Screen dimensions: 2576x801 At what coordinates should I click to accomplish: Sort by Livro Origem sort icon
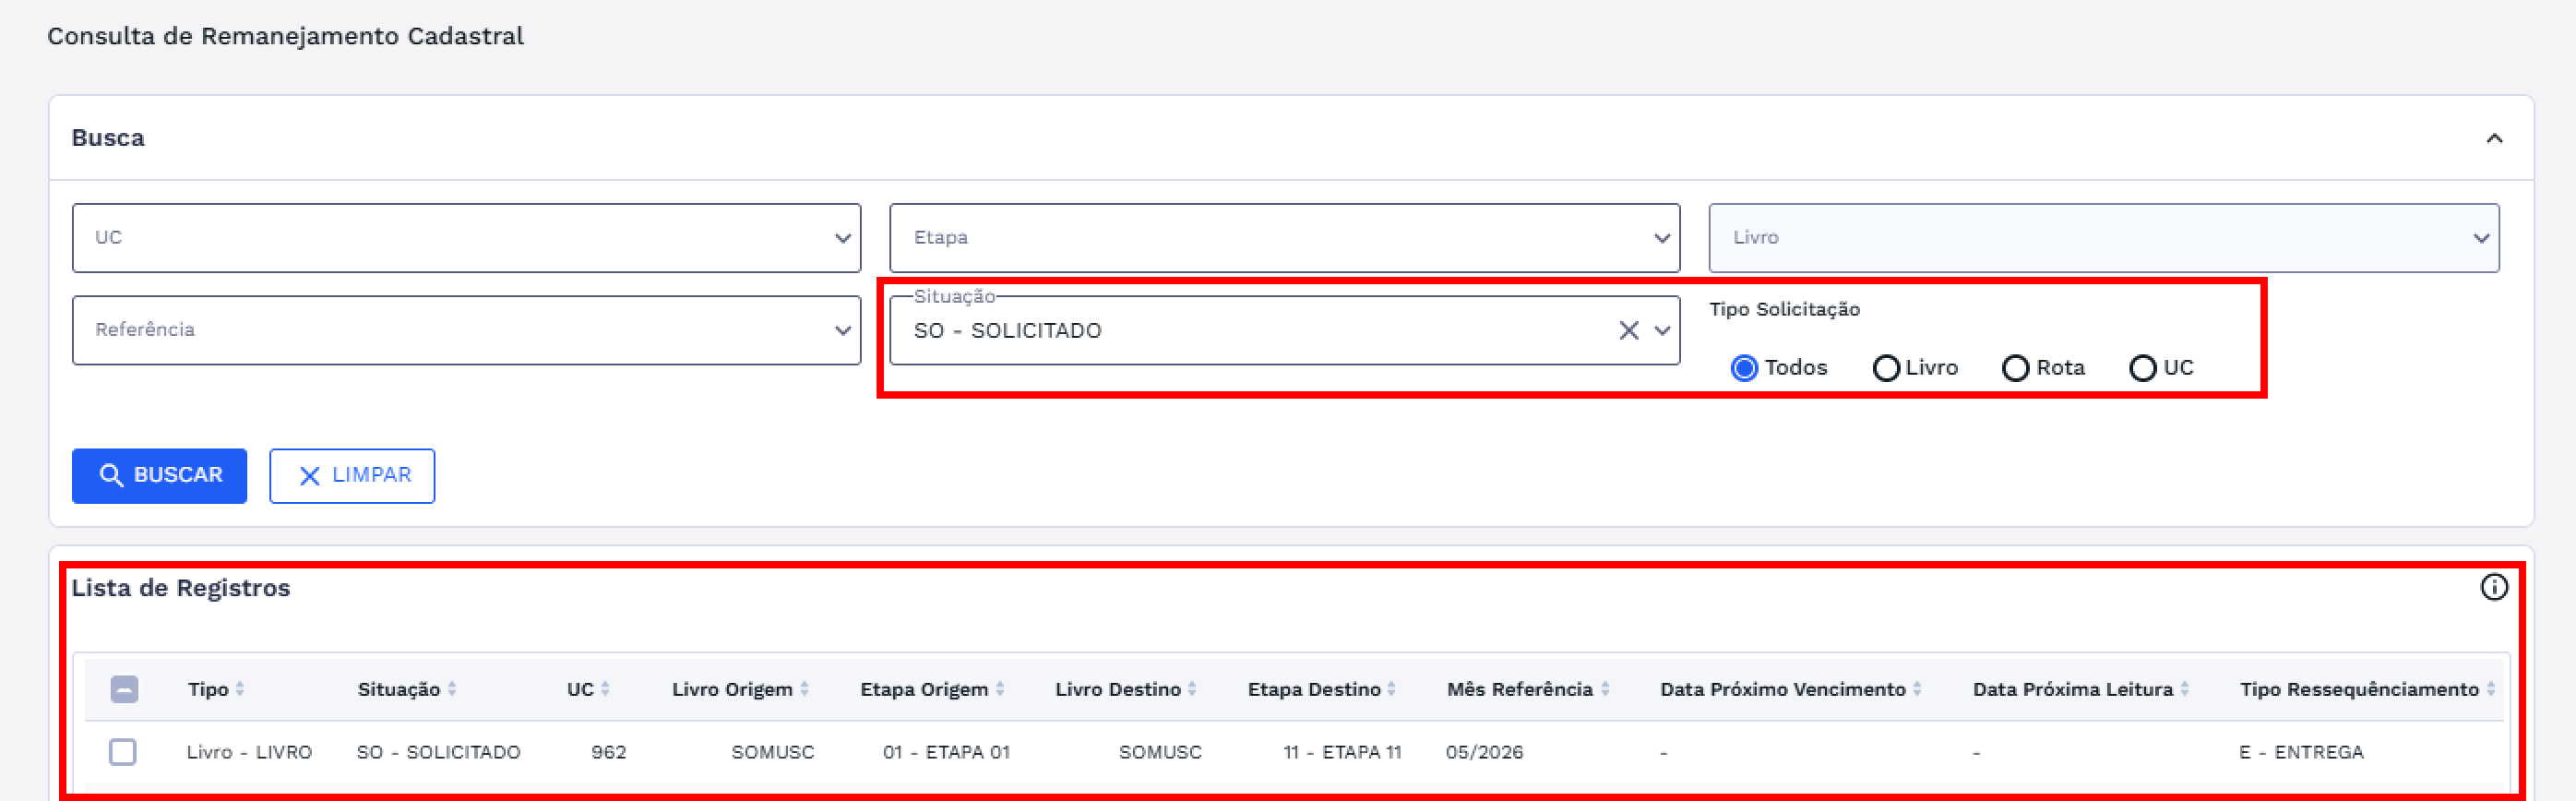point(804,689)
